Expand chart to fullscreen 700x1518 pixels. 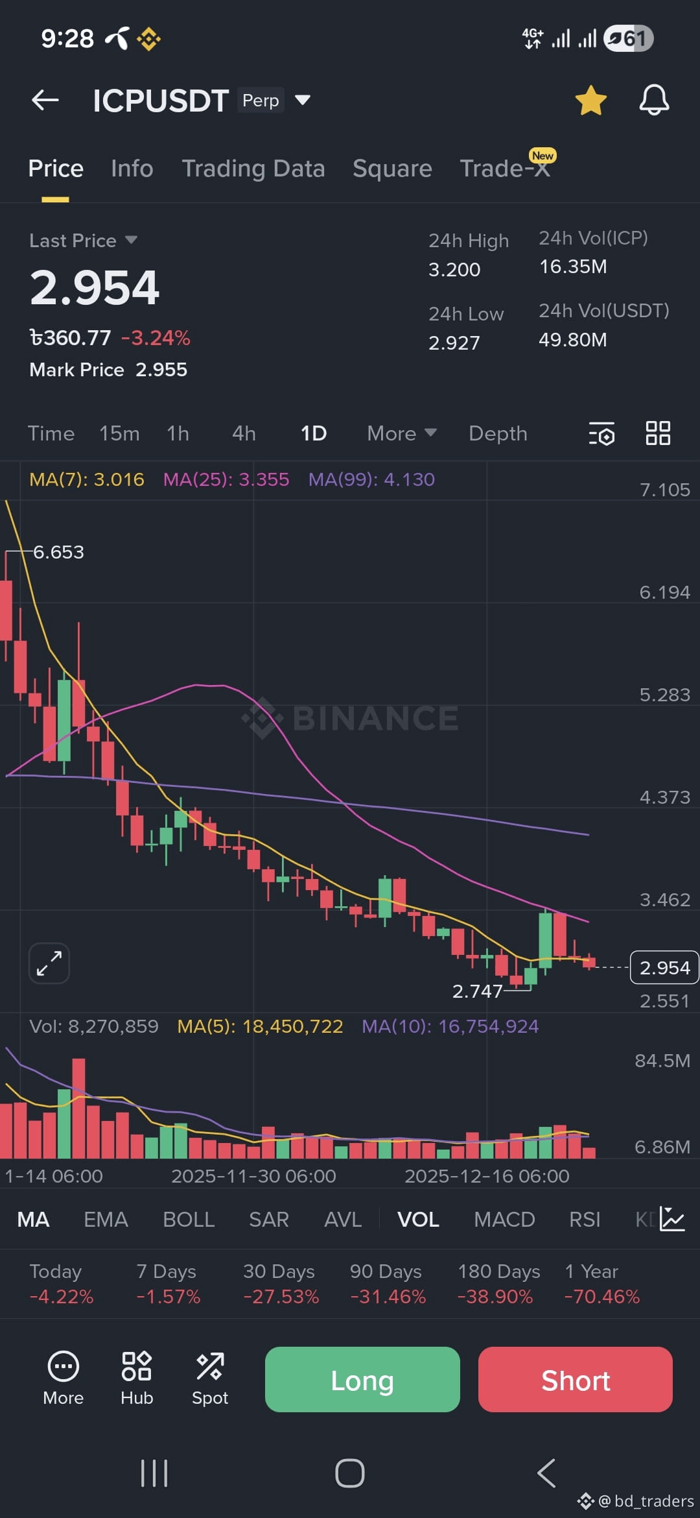pos(49,963)
